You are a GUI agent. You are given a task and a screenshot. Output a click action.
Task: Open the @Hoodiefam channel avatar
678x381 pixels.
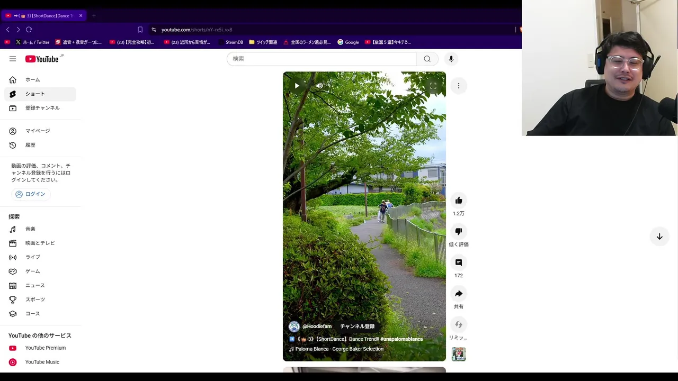click(294, 326)
